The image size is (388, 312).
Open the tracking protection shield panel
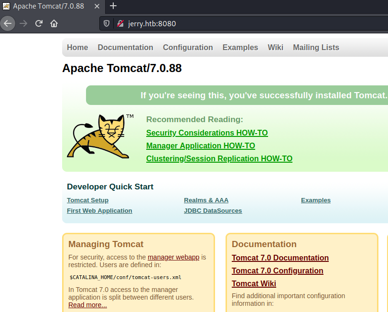click(106, 23)
